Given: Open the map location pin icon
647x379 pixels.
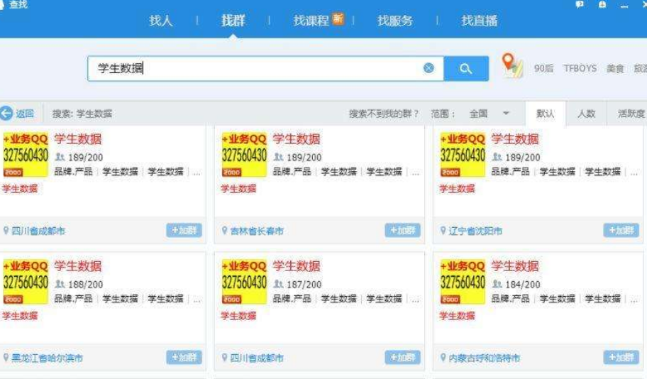Looking at the screenshot, I should coord(512,65).
